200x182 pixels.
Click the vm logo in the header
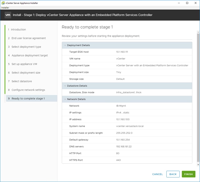8,15
